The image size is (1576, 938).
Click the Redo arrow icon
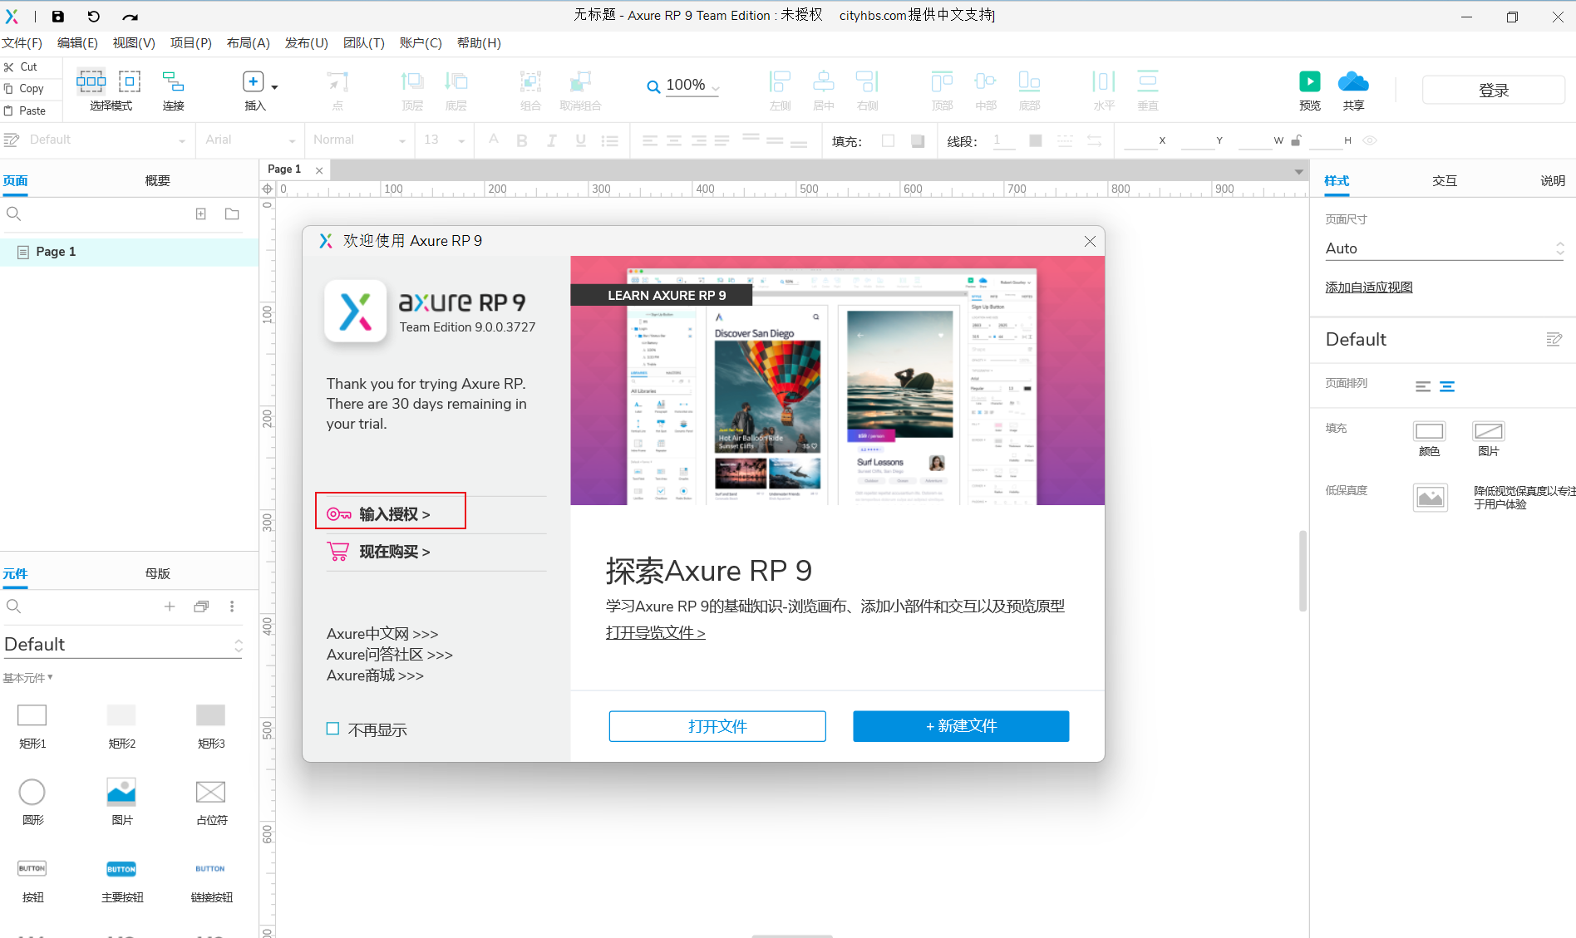click(x=130, y=16)
